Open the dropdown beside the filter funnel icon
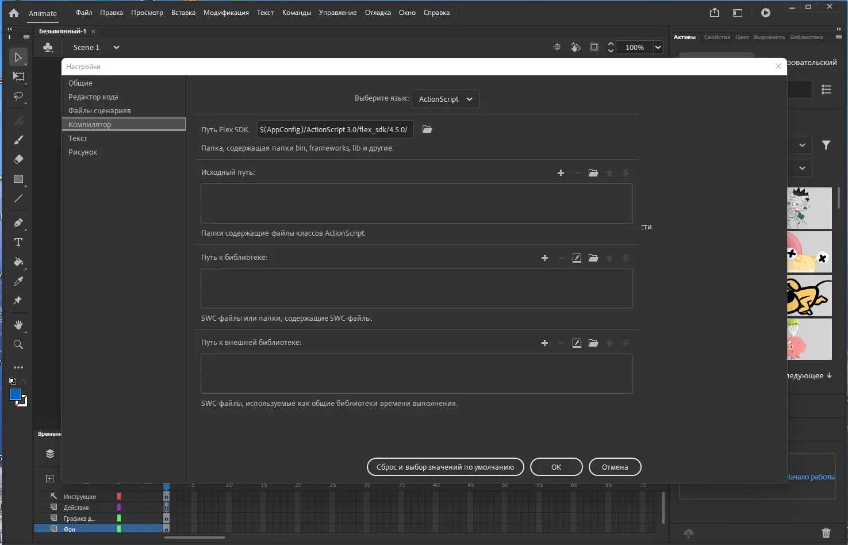The image size is (848, 545). click(x=802, y=145)
